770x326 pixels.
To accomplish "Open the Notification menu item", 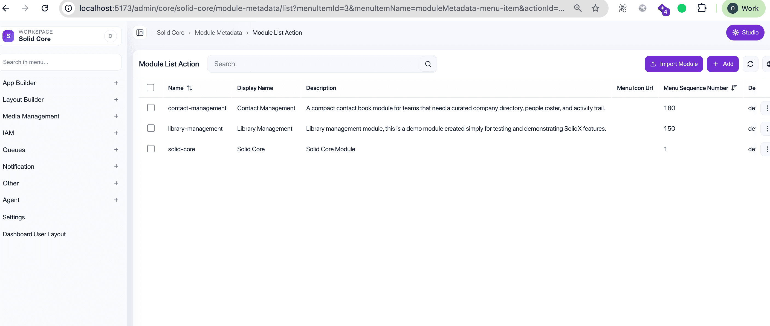I will coord(18,167).
